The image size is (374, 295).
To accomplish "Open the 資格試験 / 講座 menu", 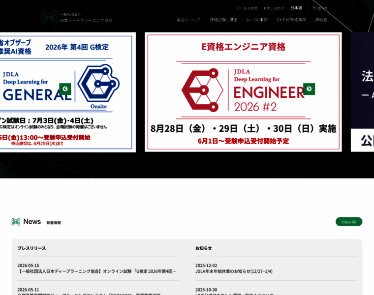I will point(223,20).
